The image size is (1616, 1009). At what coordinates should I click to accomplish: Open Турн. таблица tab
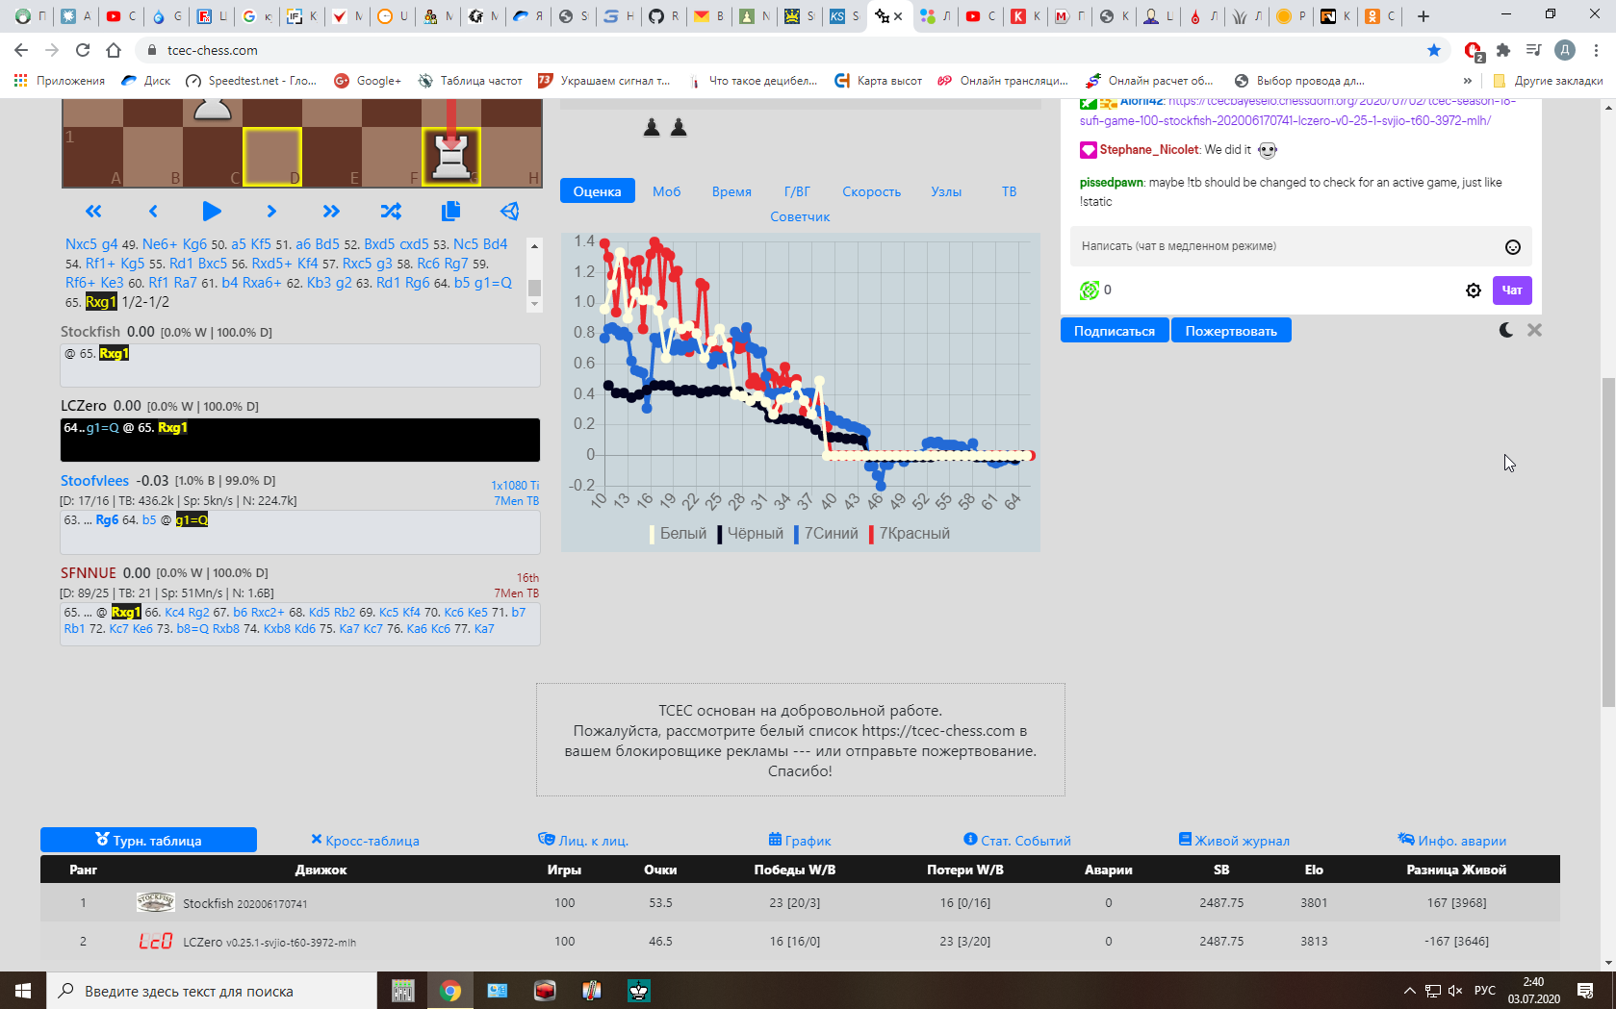coord(148,841)
